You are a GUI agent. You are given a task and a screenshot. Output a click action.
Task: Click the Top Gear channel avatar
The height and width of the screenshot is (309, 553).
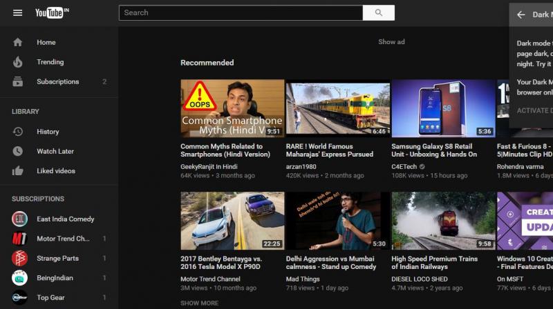(x=20, y=298)
